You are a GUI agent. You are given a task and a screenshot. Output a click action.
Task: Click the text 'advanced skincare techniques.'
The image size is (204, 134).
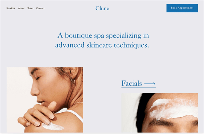pyautogui.click(x=102, y=45)
